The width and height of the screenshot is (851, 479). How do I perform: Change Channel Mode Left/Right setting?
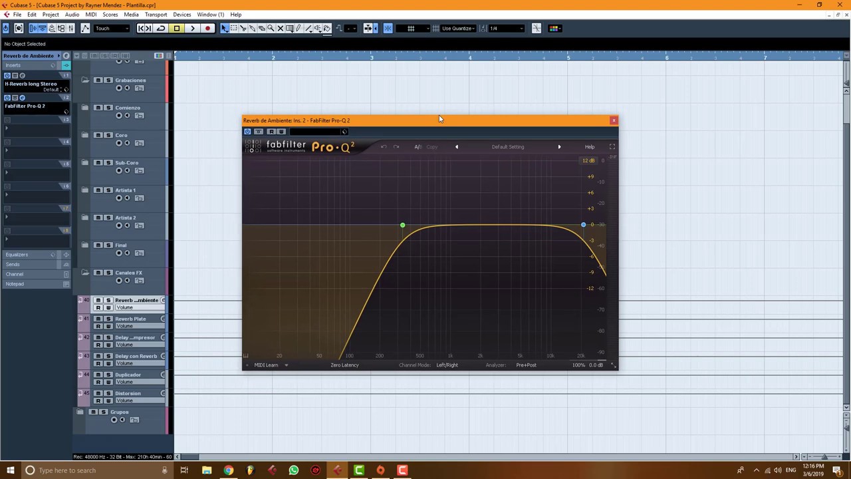[447, 365]
